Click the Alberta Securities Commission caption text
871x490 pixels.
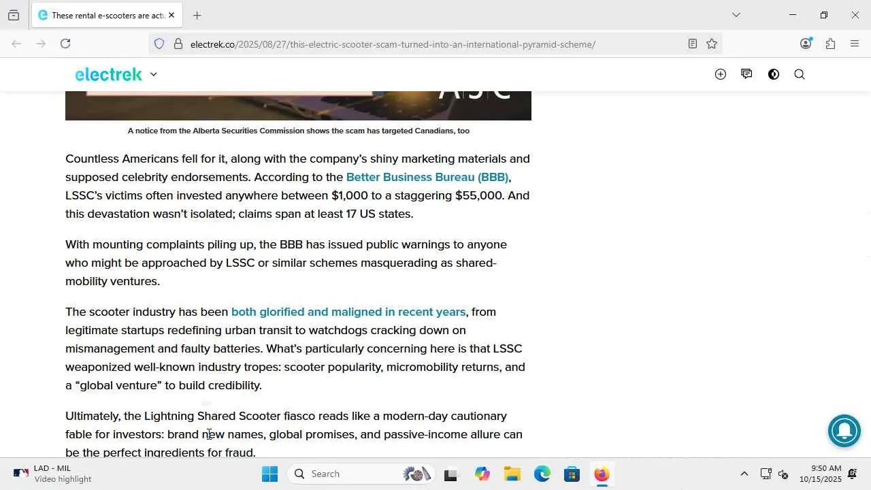click(x=299, y=131)
